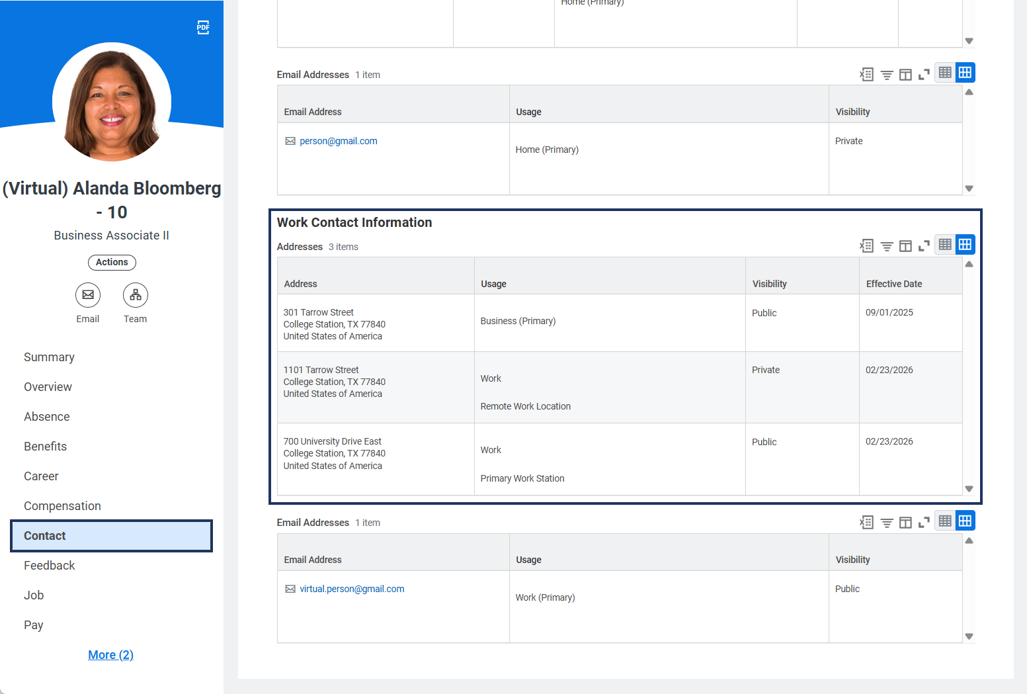Open filter for Work Addresses table

point(886,246)
